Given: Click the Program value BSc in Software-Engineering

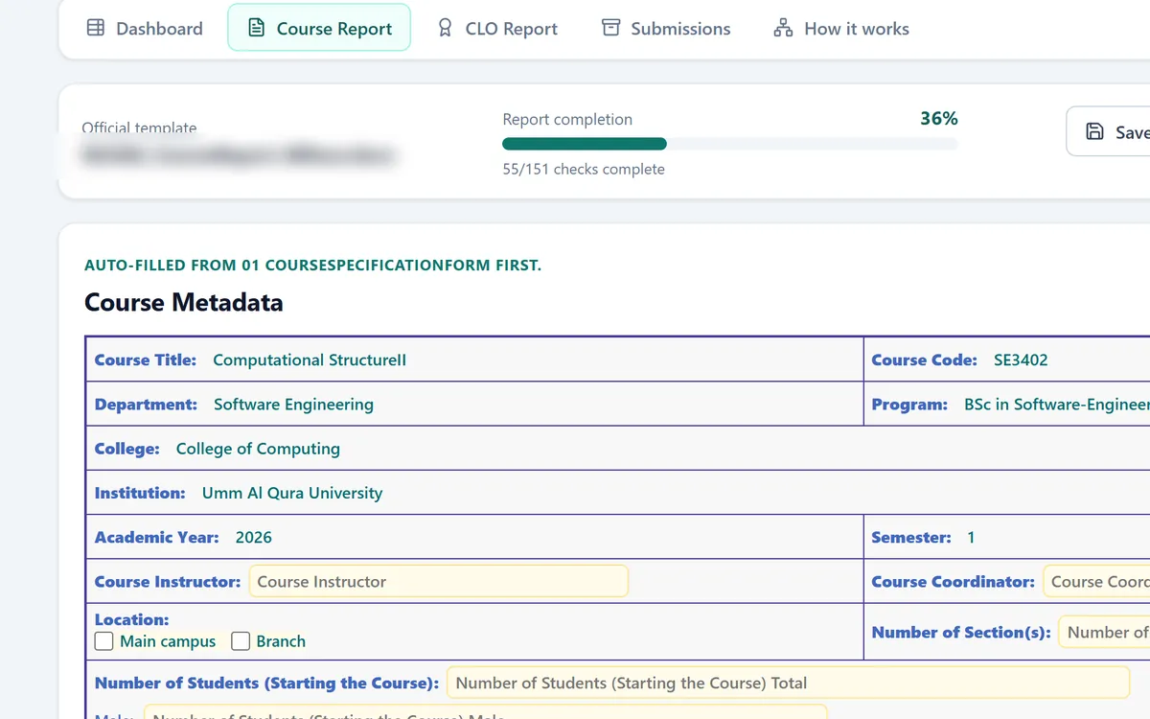Looking at the screenshot, I should tap(1057, 405).
